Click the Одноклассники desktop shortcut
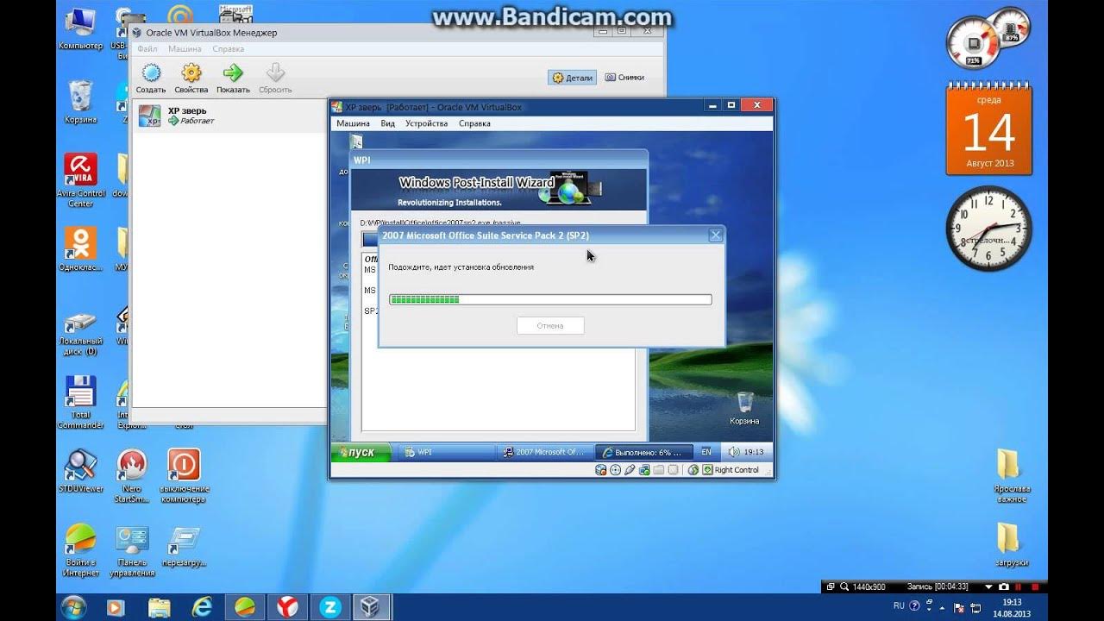1104x621 pixels. (80, 249)
